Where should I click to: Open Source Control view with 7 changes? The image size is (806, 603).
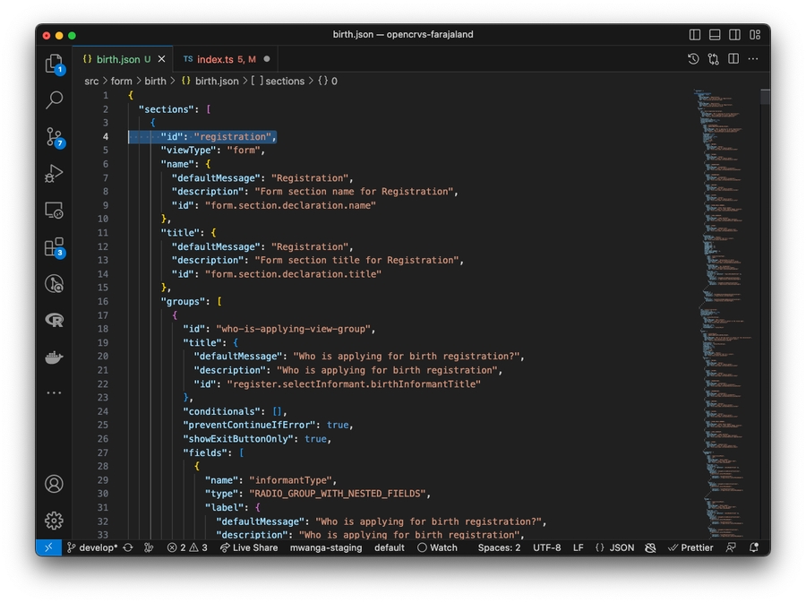[54, 137]
